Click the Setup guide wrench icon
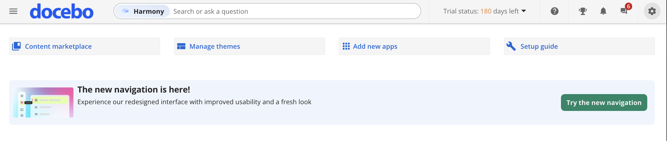The height and width of the screenshot is (141, 667). 511,46
